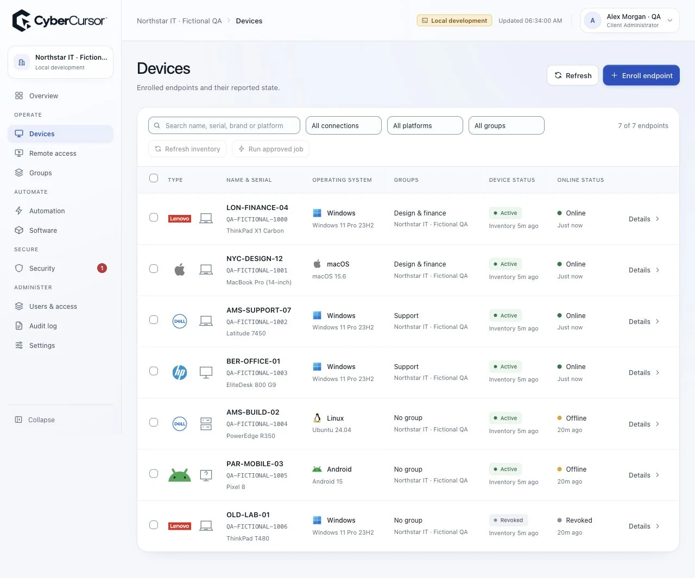Click the HP brand icon for BER-OFFICE-01
Image resolution: width=695 pixels, height=578 pixels.
pyautogui.click(x=180, y=372)
